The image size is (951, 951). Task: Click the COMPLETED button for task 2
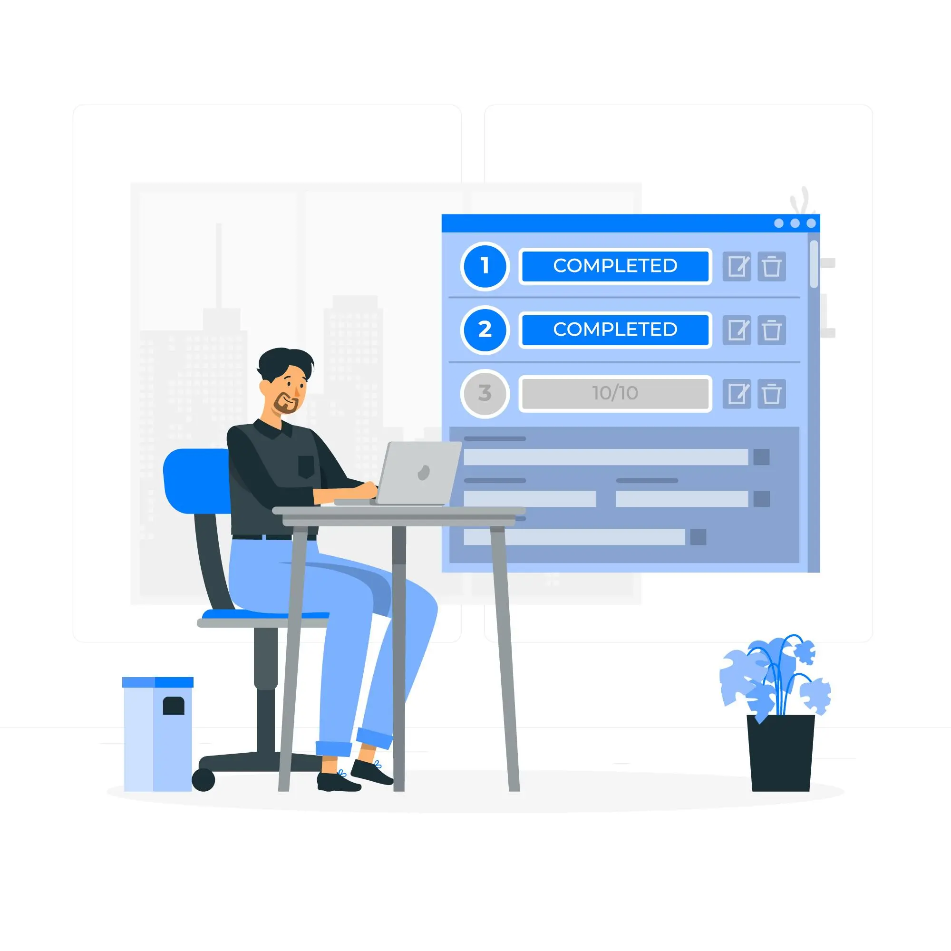pyautogui.click(x=616, y=330)
